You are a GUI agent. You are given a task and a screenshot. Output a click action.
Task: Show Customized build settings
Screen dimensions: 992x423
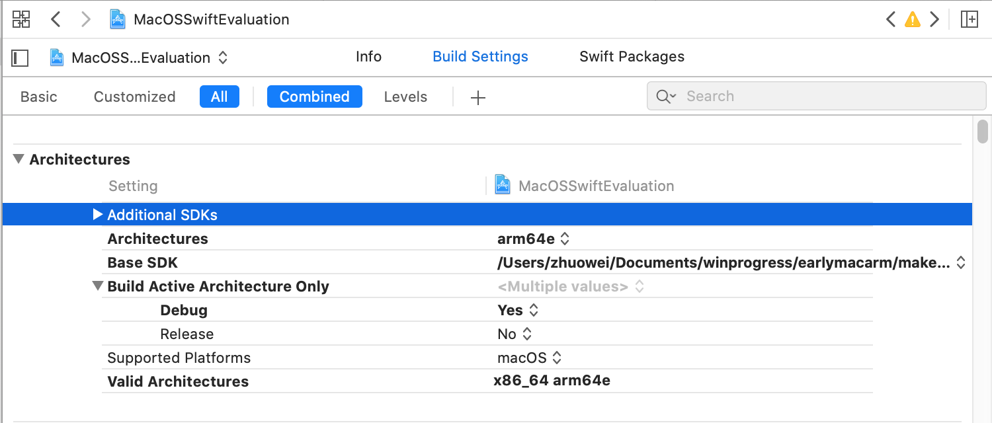(134, 96)
